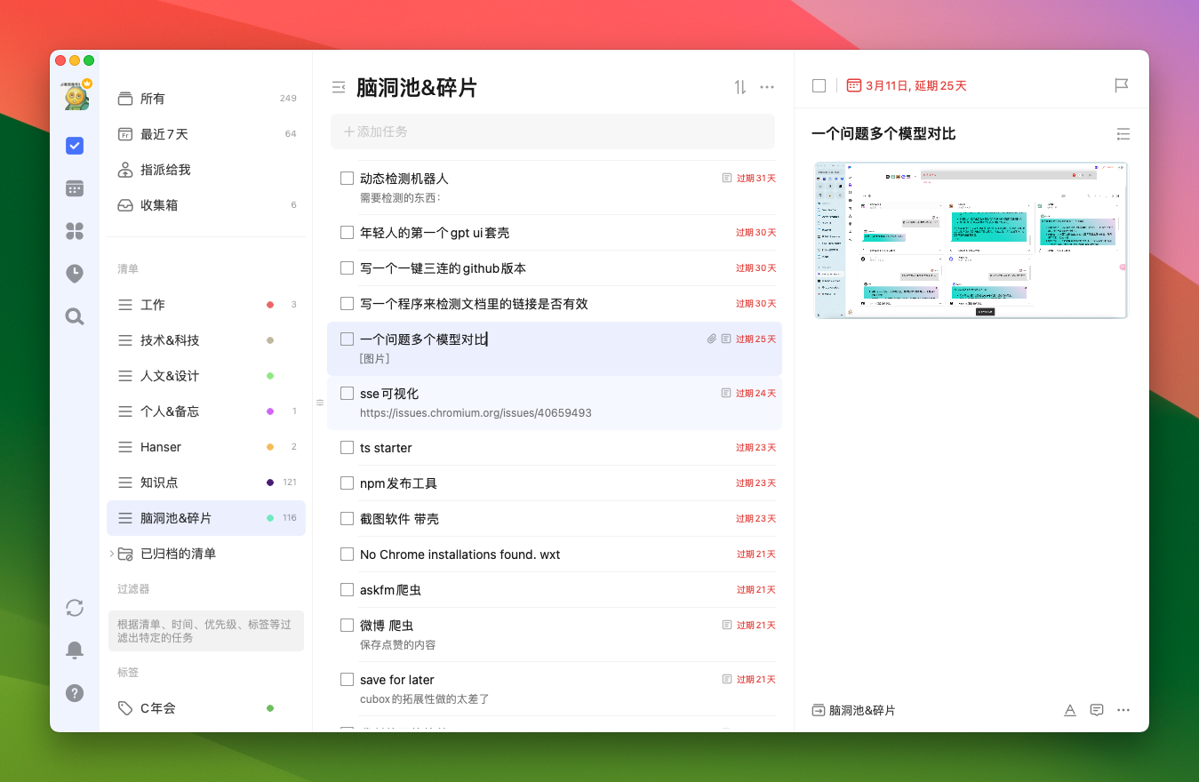Click the sync arrows icon

point(75,608)
